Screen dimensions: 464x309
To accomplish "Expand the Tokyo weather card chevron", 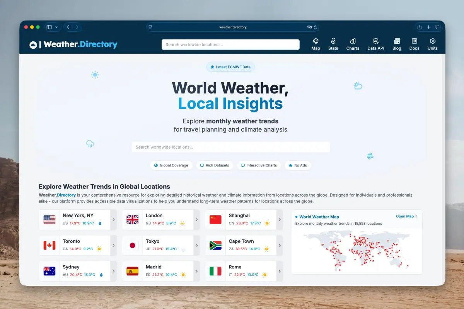I will tap(196, 245).
